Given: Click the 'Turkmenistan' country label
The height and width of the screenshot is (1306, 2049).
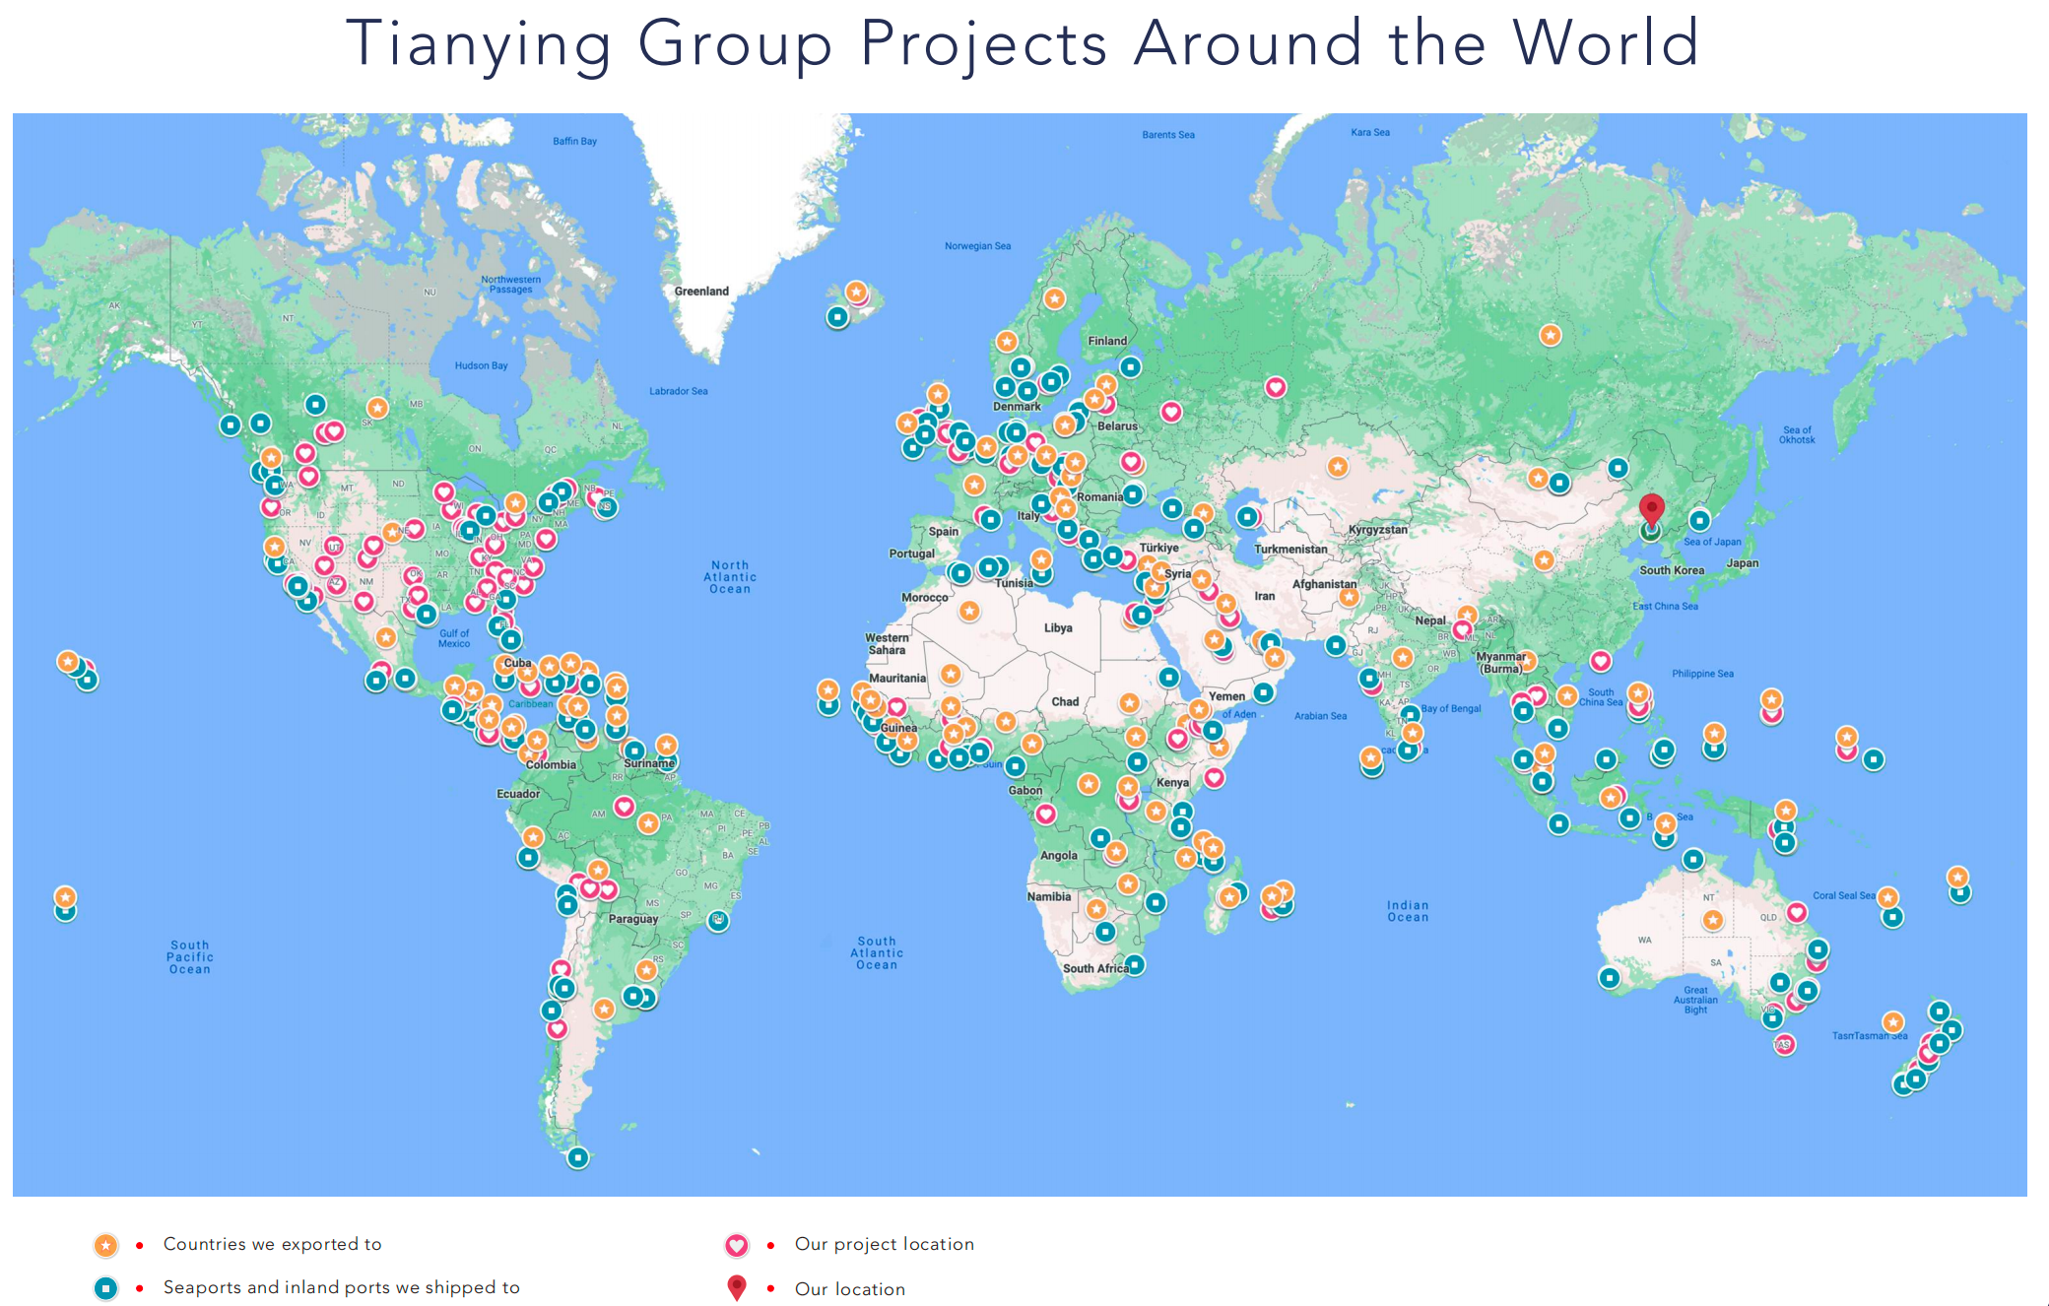Looking at the screenshot, I should pyautogui.click(x=1290, y=549).
